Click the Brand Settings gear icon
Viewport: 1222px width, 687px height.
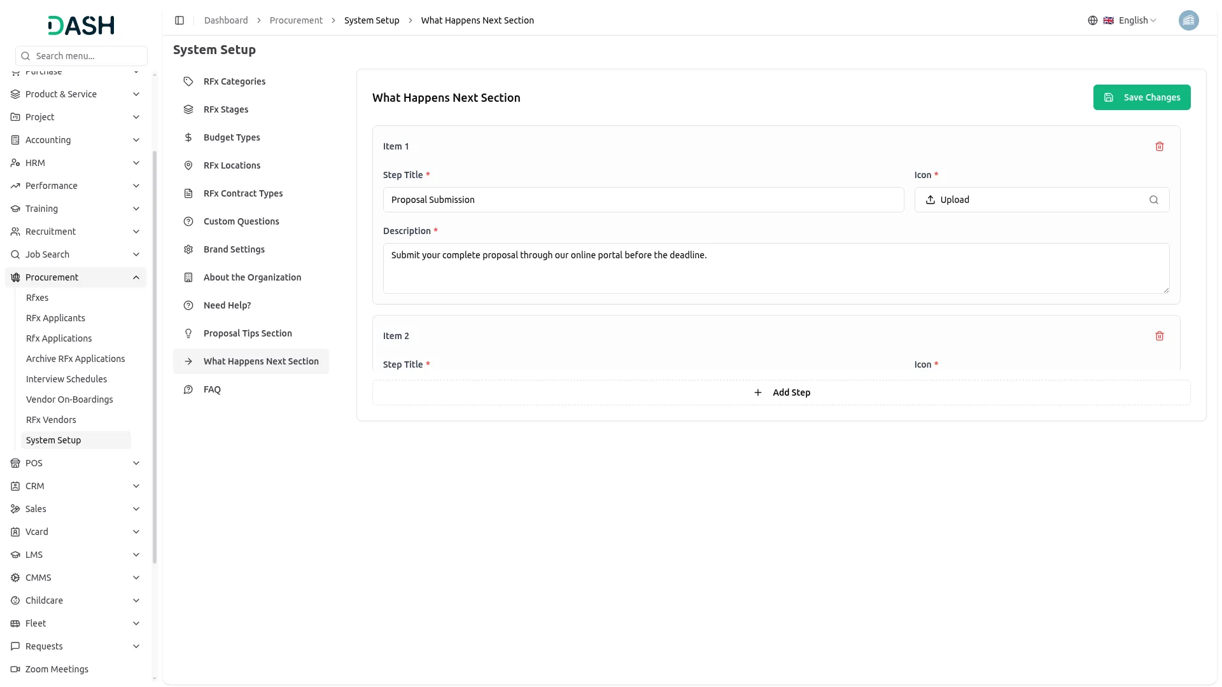pyautogui.click(x=188, y=249)
